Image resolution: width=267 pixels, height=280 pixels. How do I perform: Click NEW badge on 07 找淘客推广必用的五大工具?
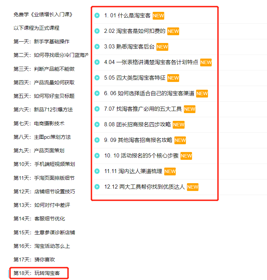coord(190,109)
